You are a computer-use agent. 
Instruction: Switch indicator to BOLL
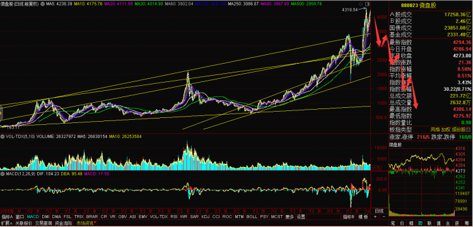pos(252,217)
